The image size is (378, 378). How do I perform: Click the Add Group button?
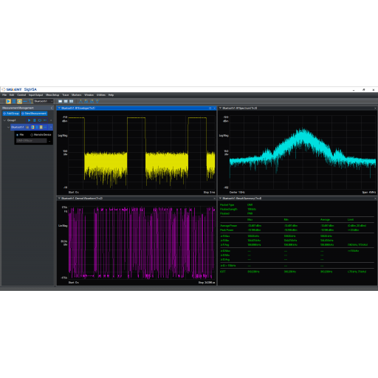[x=11, y=114]
